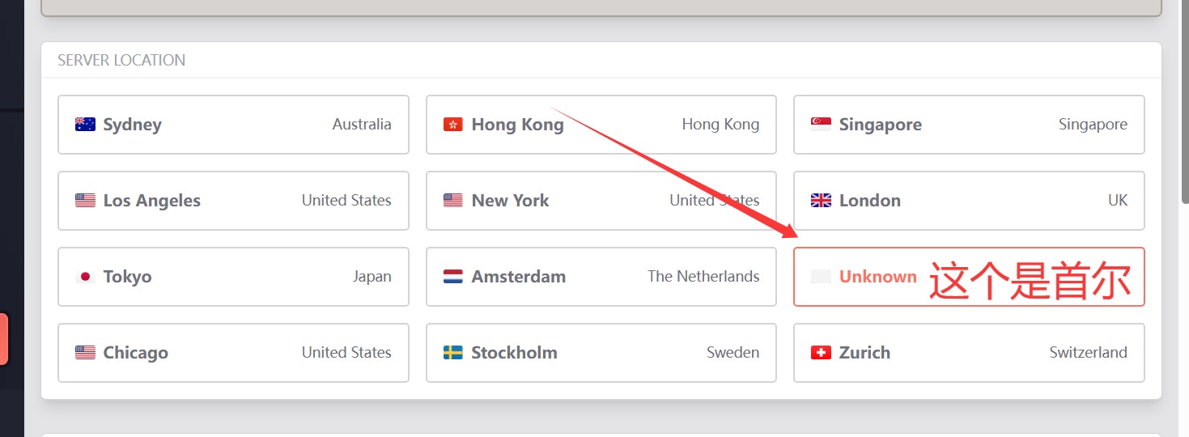Image resolution: width=1189 pixels, height=437 pixels.
Task: Click the Australian flag icon beside Sydney
Action: (x=85, y=125)
